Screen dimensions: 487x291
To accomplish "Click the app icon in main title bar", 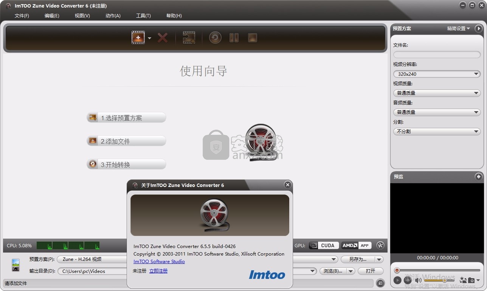I will pyautogui.click(x=8, y=6).
